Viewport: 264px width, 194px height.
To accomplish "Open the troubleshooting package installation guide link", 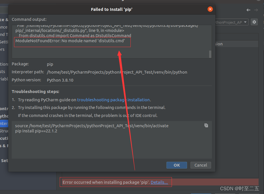I will 114,100.
